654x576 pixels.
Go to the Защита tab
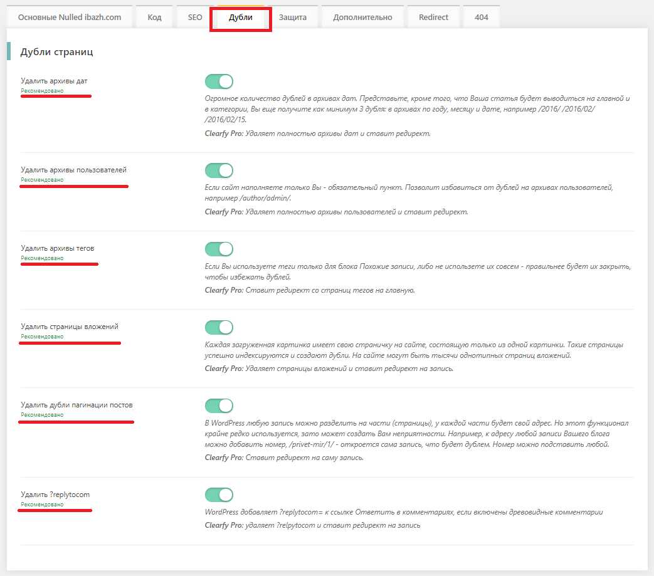point(293,17)
